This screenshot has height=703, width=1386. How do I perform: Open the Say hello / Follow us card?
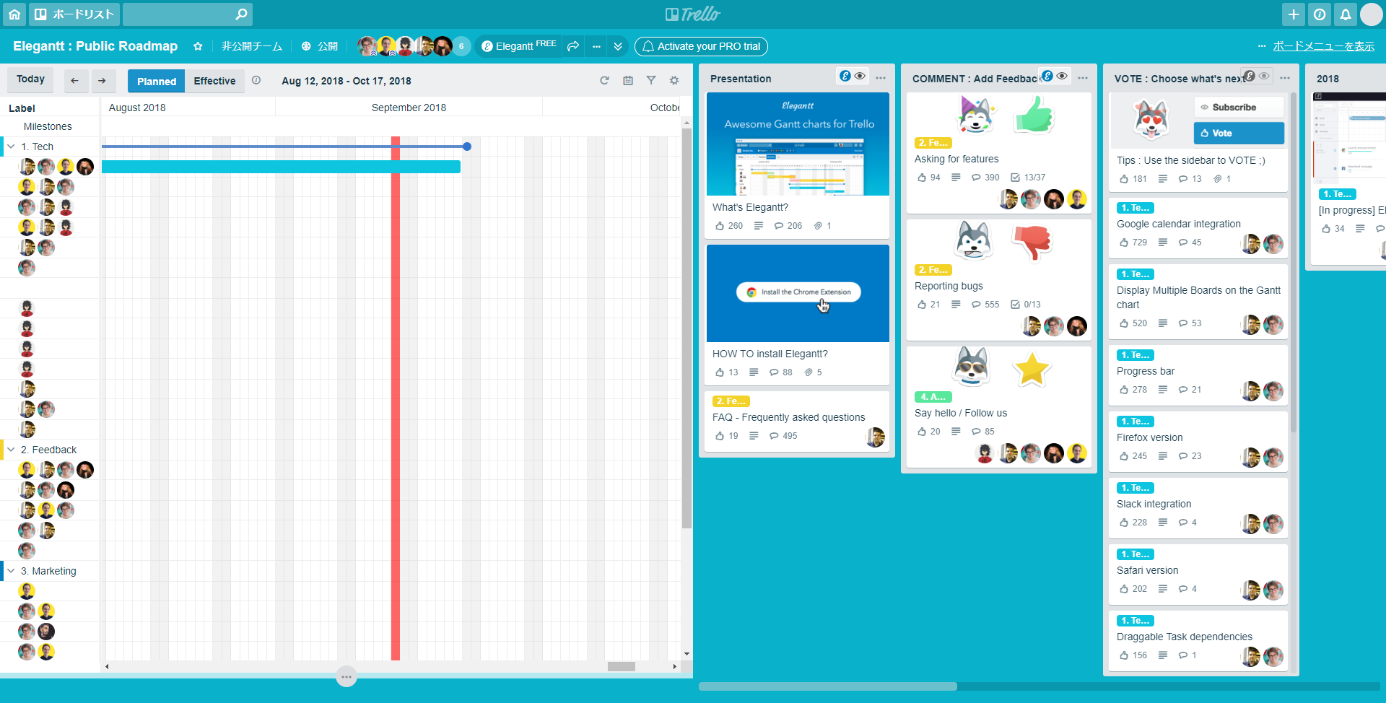[999, 407]
